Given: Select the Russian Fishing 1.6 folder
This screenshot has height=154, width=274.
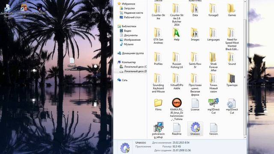Looking at the screenshot, I should coord(177,60).
